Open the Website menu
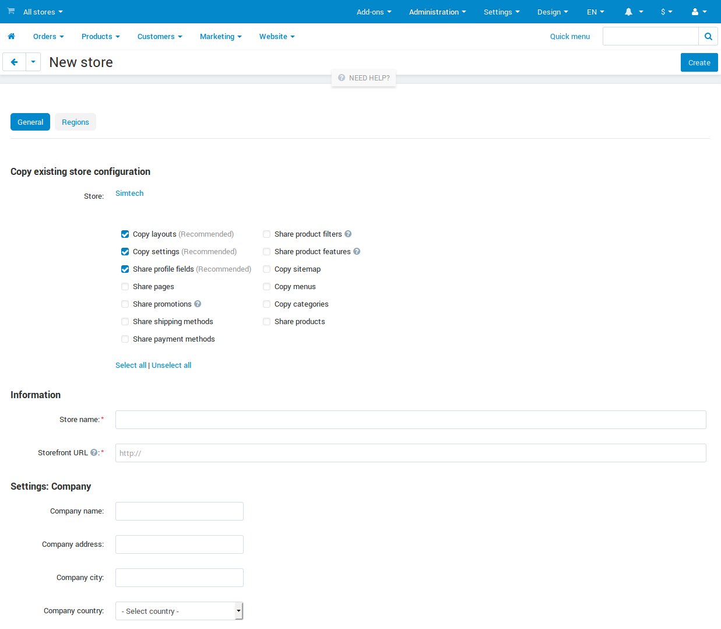Viewport: 721px width, 629px height. pos(277,36)
